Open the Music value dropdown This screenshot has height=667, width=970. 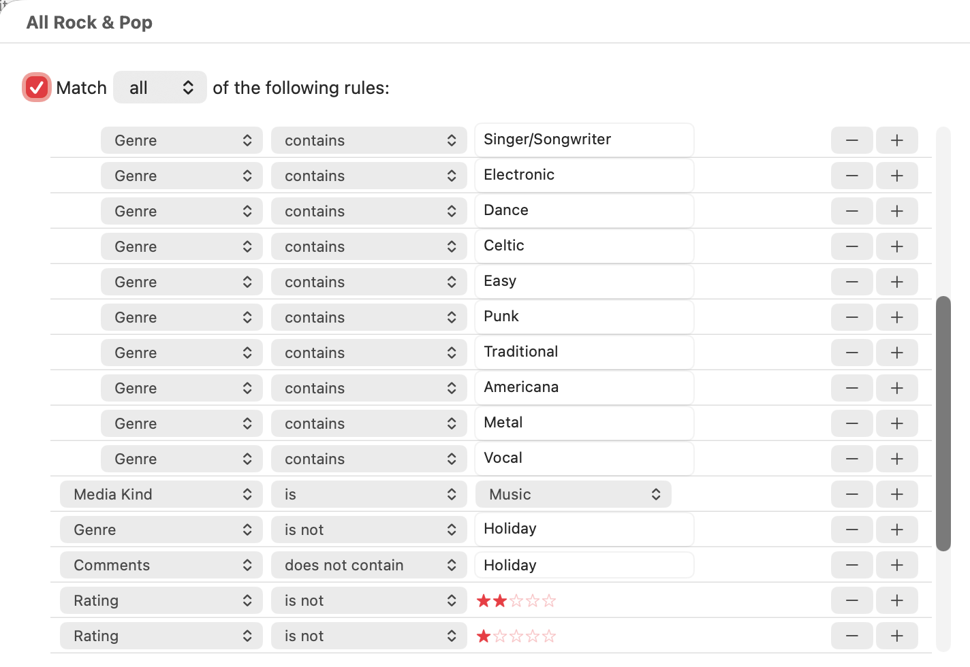pos(573,494)
